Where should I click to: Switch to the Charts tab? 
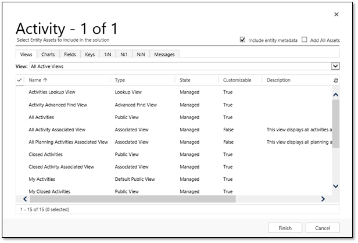pyautogui.click(x=48, y=54)
